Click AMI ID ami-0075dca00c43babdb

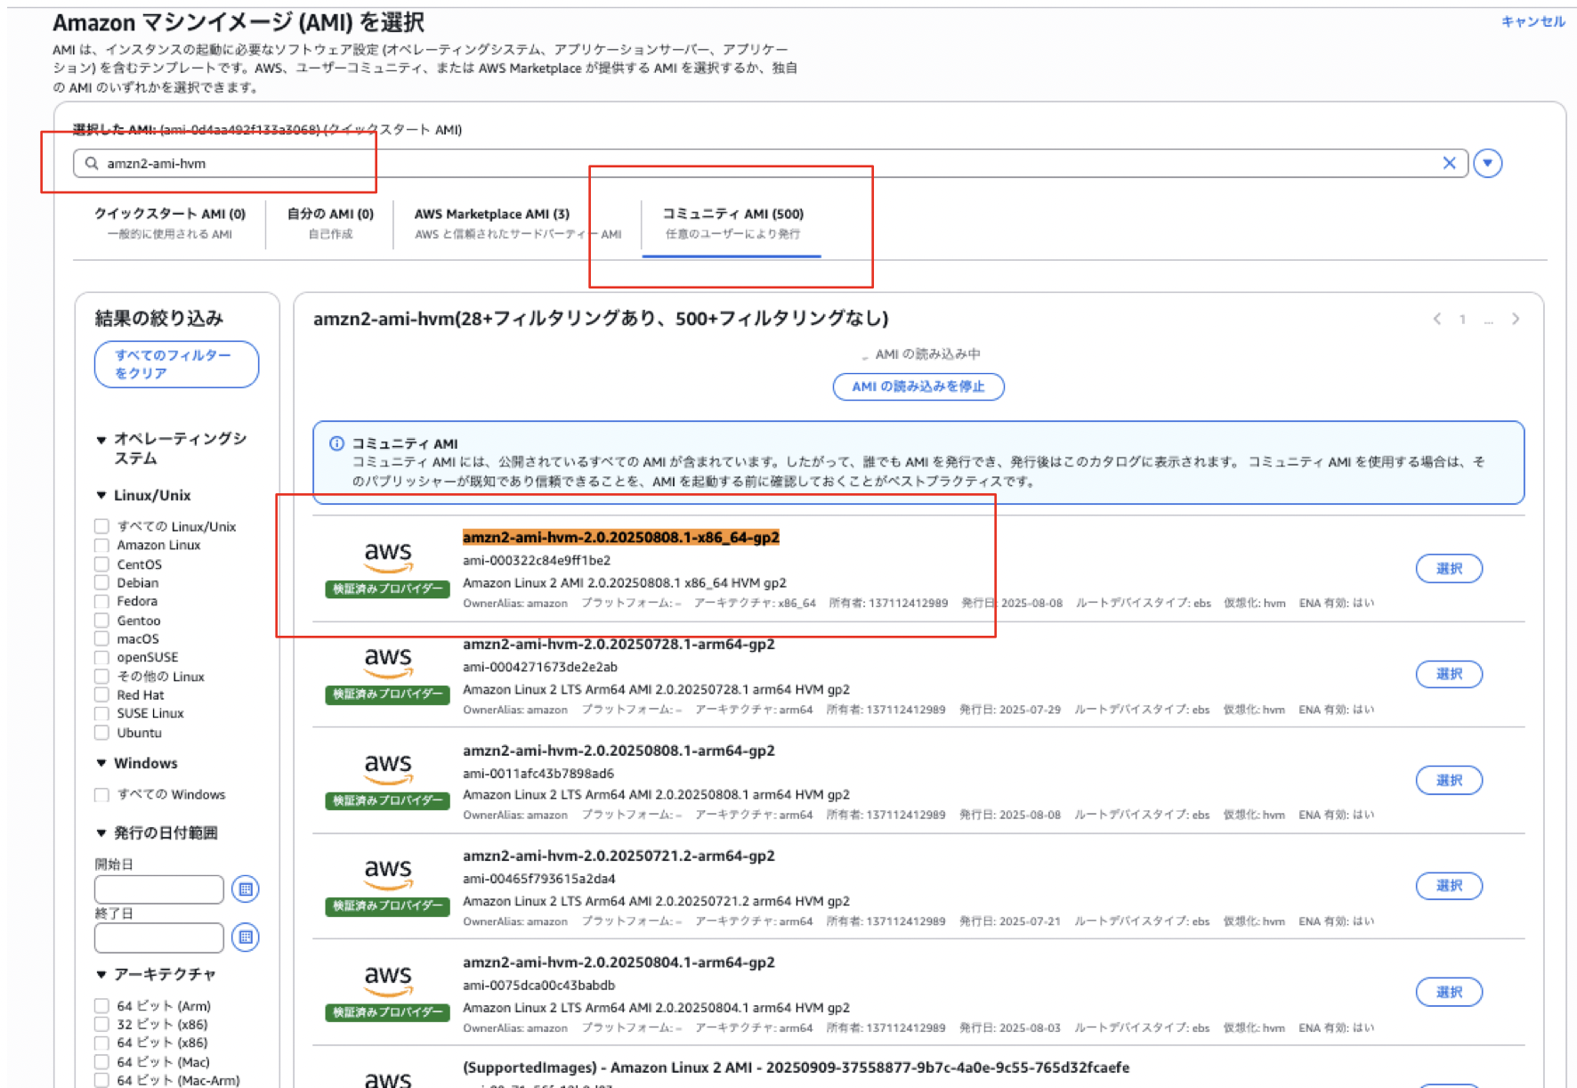538,985
